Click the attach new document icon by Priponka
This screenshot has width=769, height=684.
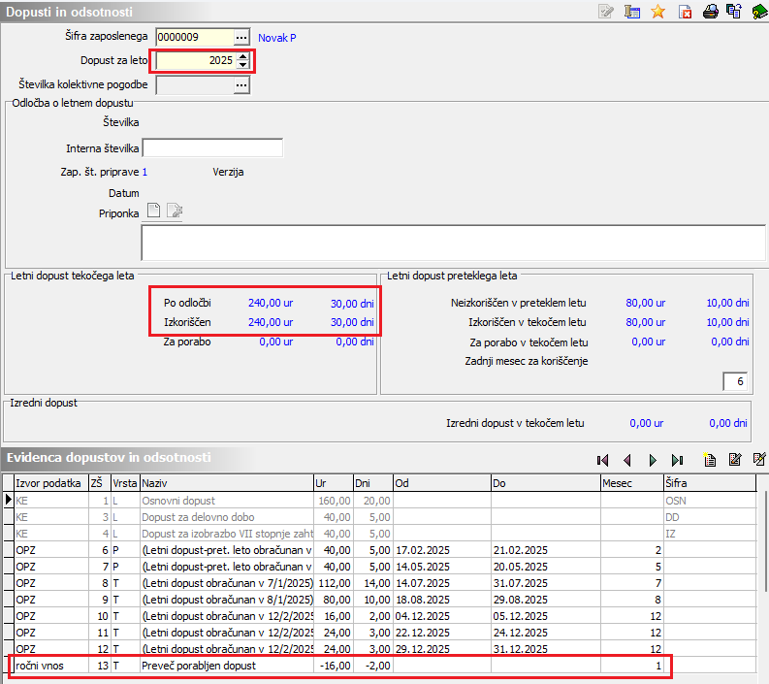coord(153,212)
